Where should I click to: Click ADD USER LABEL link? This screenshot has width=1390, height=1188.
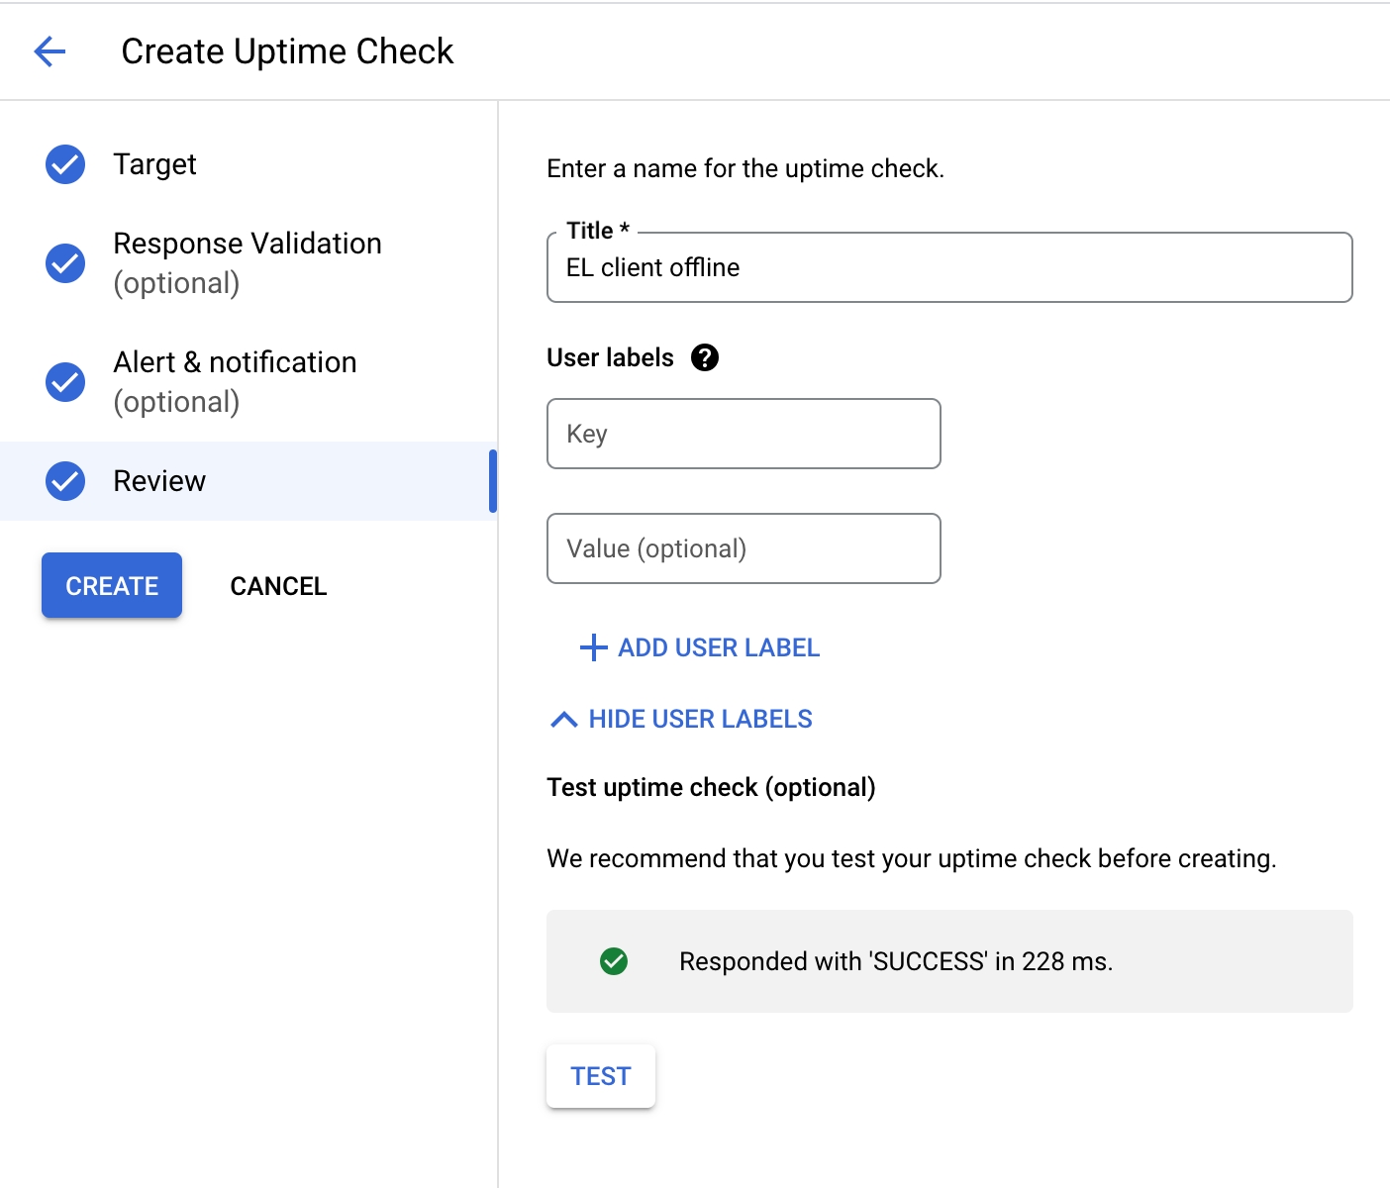pos(719,647)
